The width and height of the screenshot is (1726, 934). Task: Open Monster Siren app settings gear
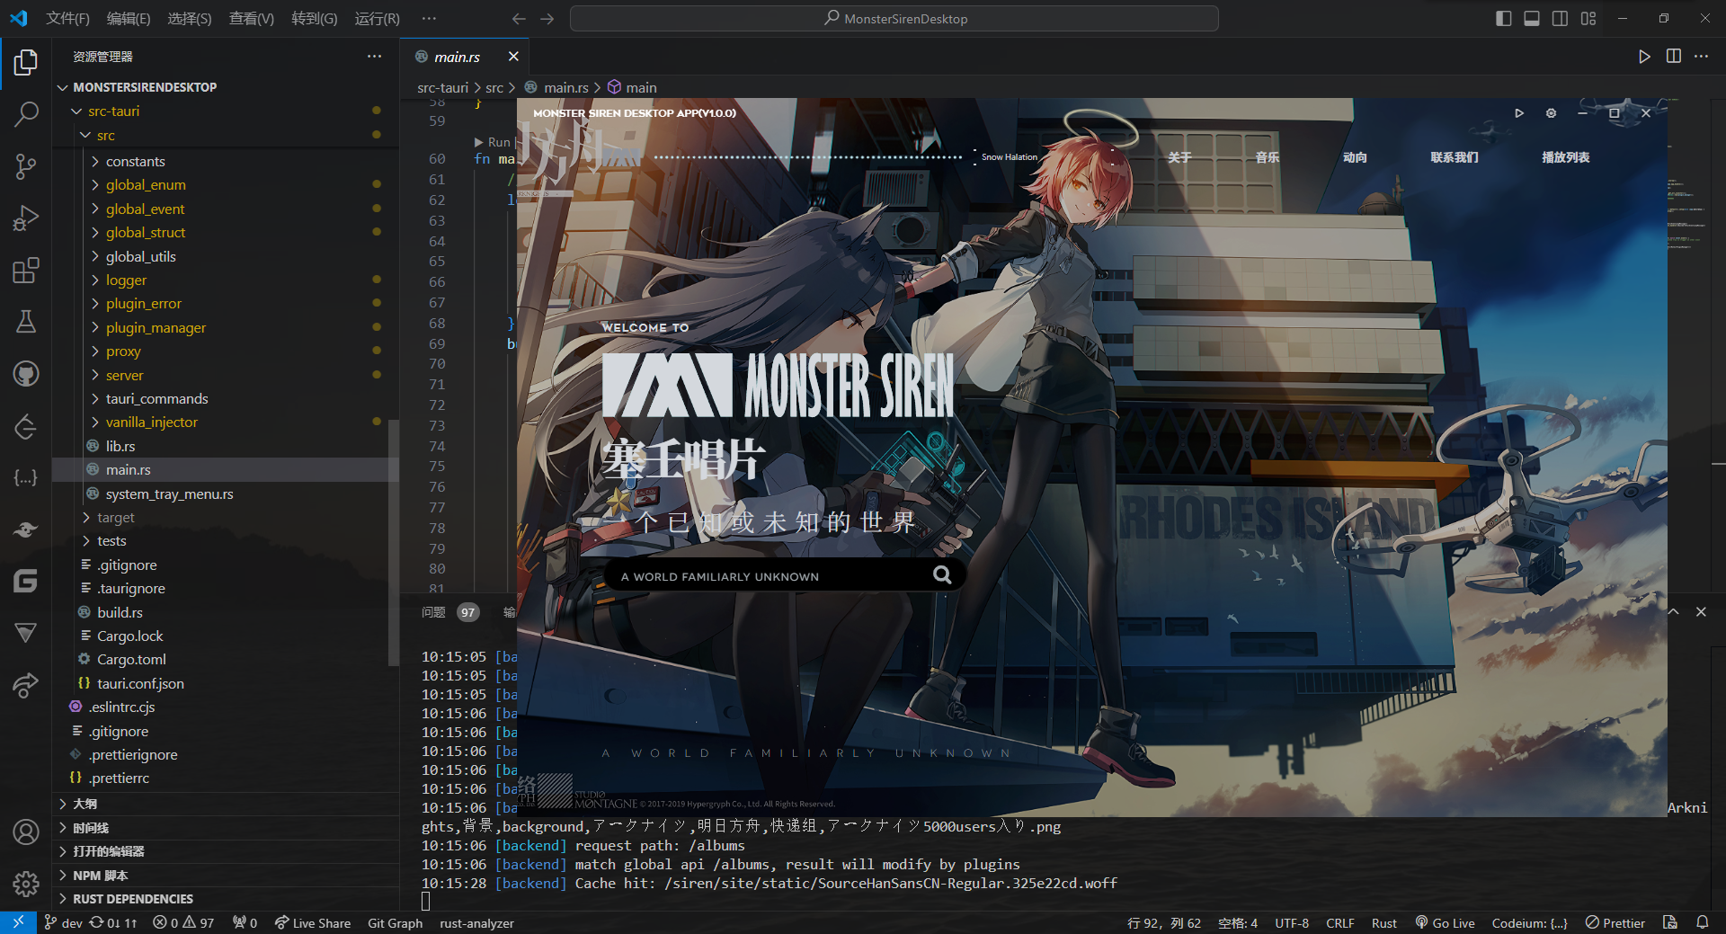coord(1551,113)
